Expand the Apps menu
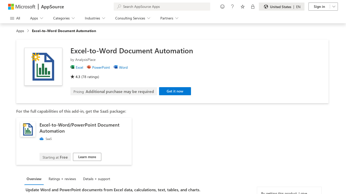This screenshot has width=346, height=194. pos(37,18)
